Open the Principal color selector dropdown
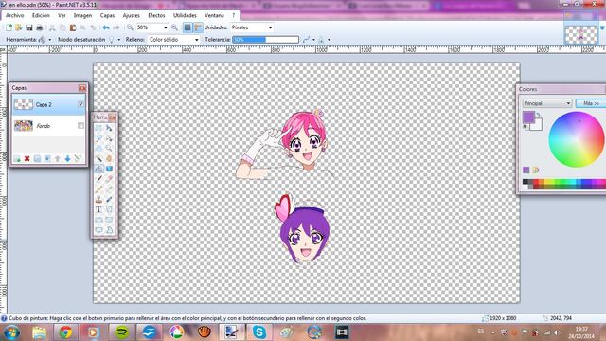Screen dimensions: 606x341 [x=547, y=103]
